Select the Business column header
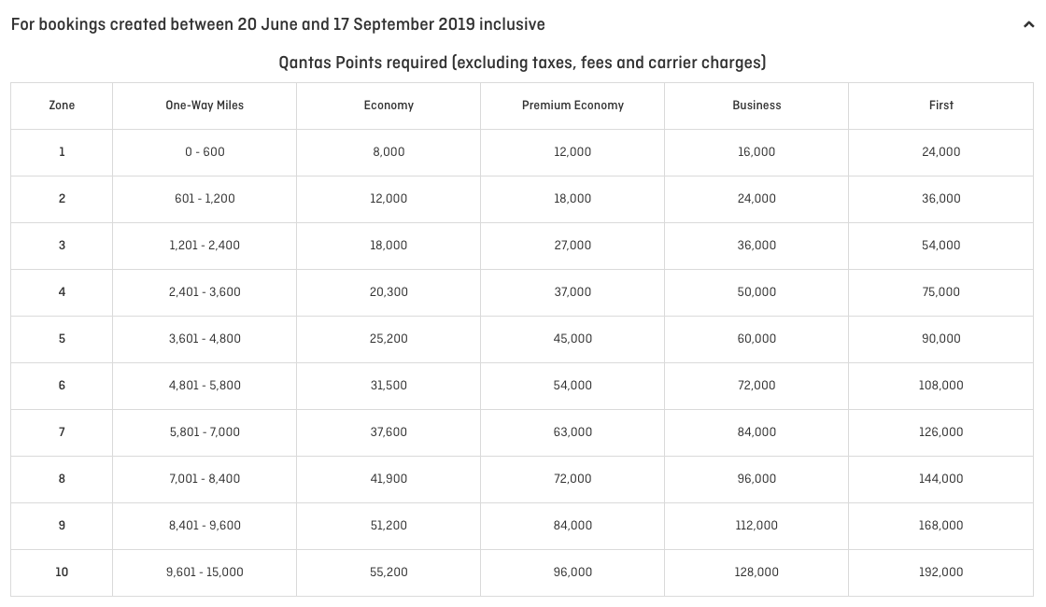Viewport: 1046px width, 607px height. tap(756, 106)
